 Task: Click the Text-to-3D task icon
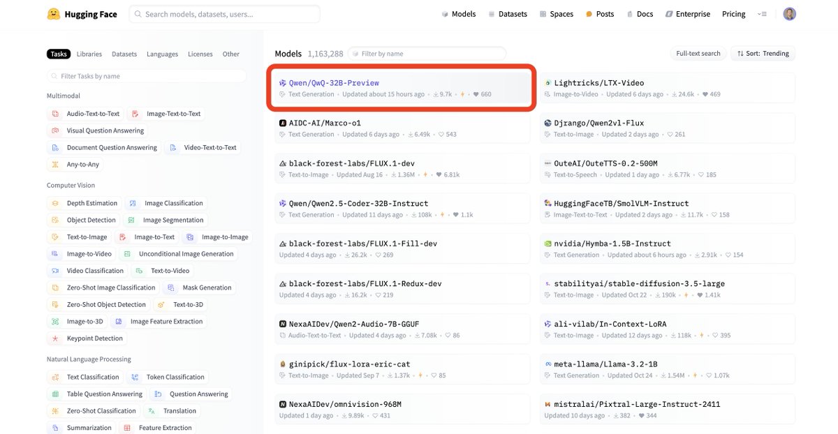pyautogui.click(x=162, y=305)
